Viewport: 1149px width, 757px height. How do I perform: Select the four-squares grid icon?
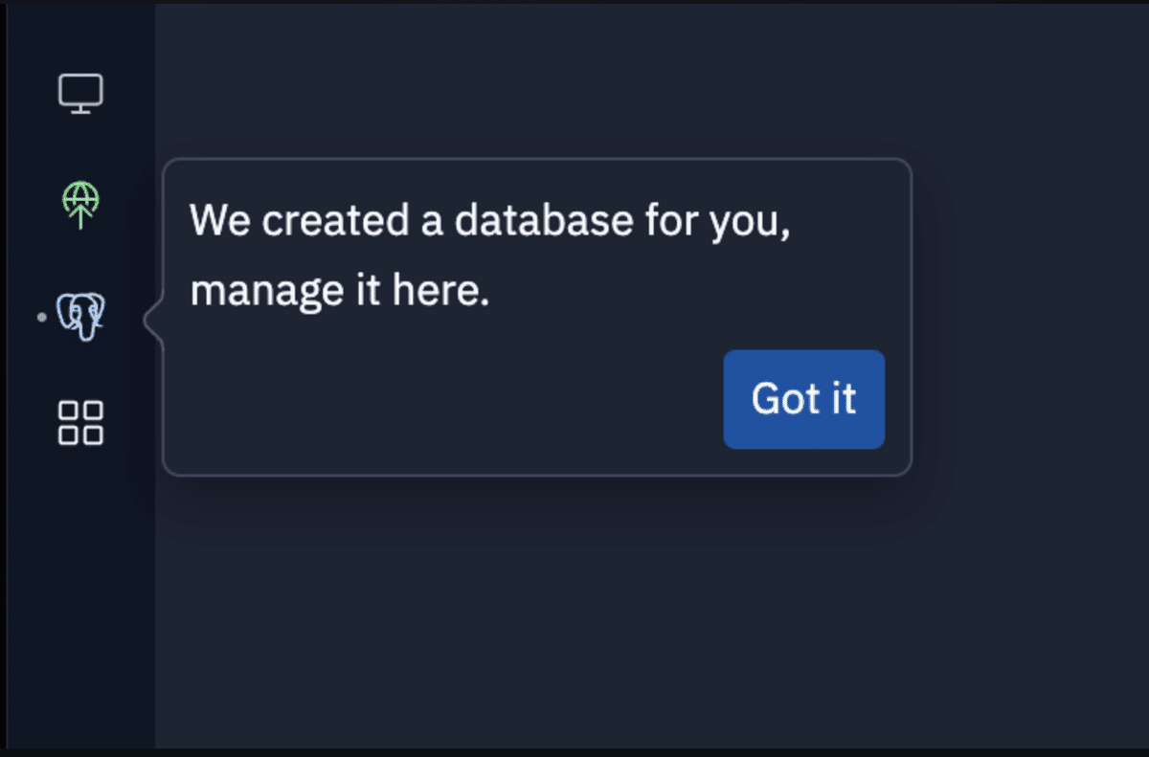80,422
